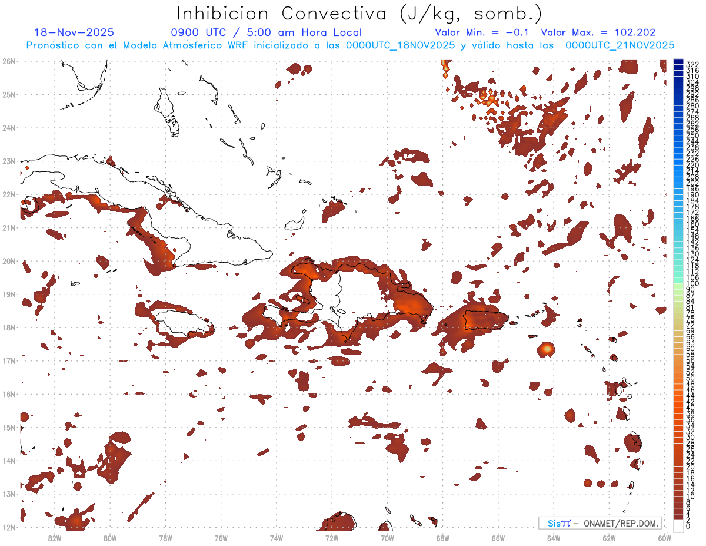This screenshot has width=706, height=546.
Task: Click the "64W" longitude label
Action: [554, 538]
